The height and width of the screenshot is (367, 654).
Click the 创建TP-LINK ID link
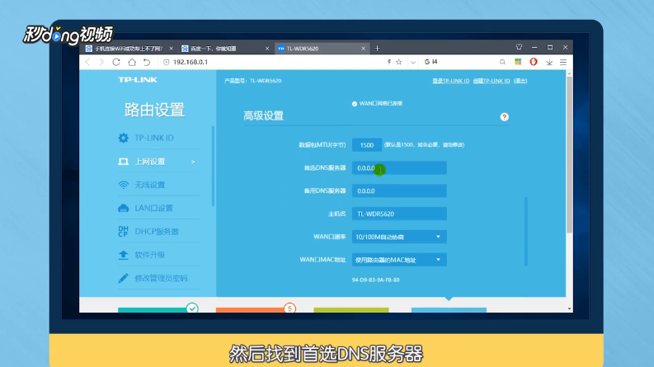[492, 81]
